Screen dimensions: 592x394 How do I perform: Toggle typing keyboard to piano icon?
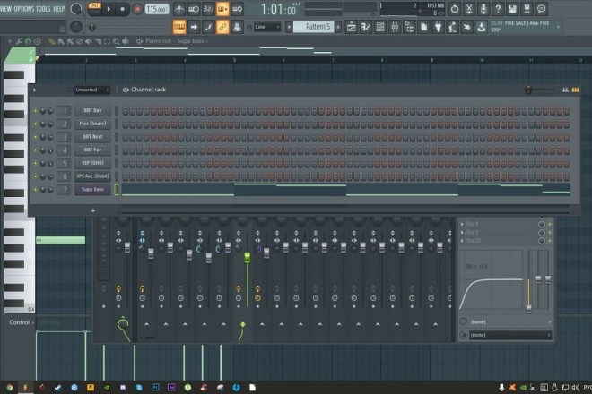179,27
